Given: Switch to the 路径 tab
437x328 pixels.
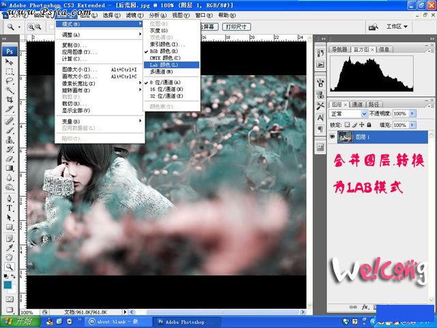Looking at the screenshot, I should click(373, 105).
